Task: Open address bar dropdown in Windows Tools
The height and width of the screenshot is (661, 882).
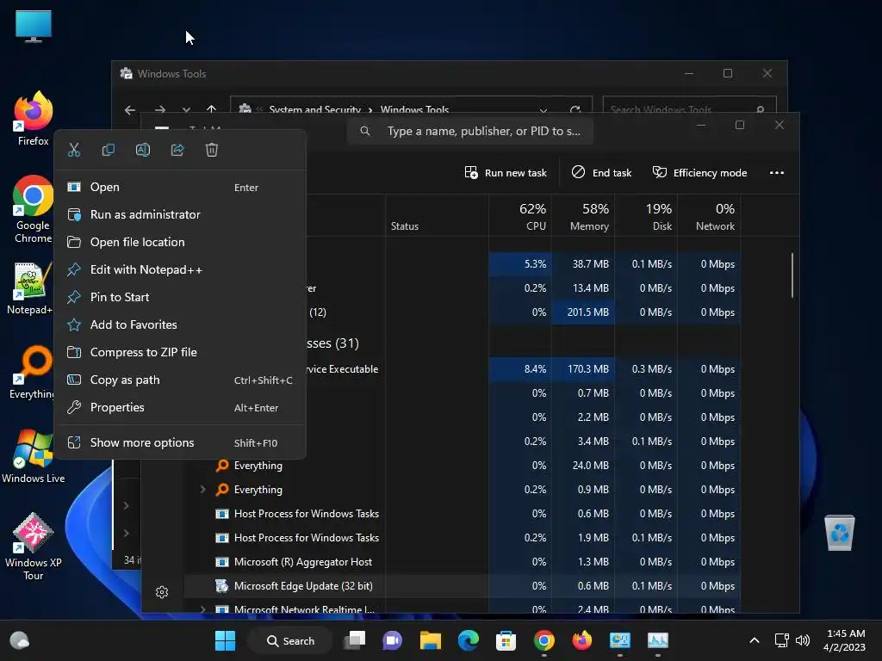Action: [x=543, y=110]
